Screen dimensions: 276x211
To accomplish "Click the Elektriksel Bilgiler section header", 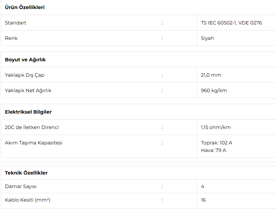I will click(28, 112).
